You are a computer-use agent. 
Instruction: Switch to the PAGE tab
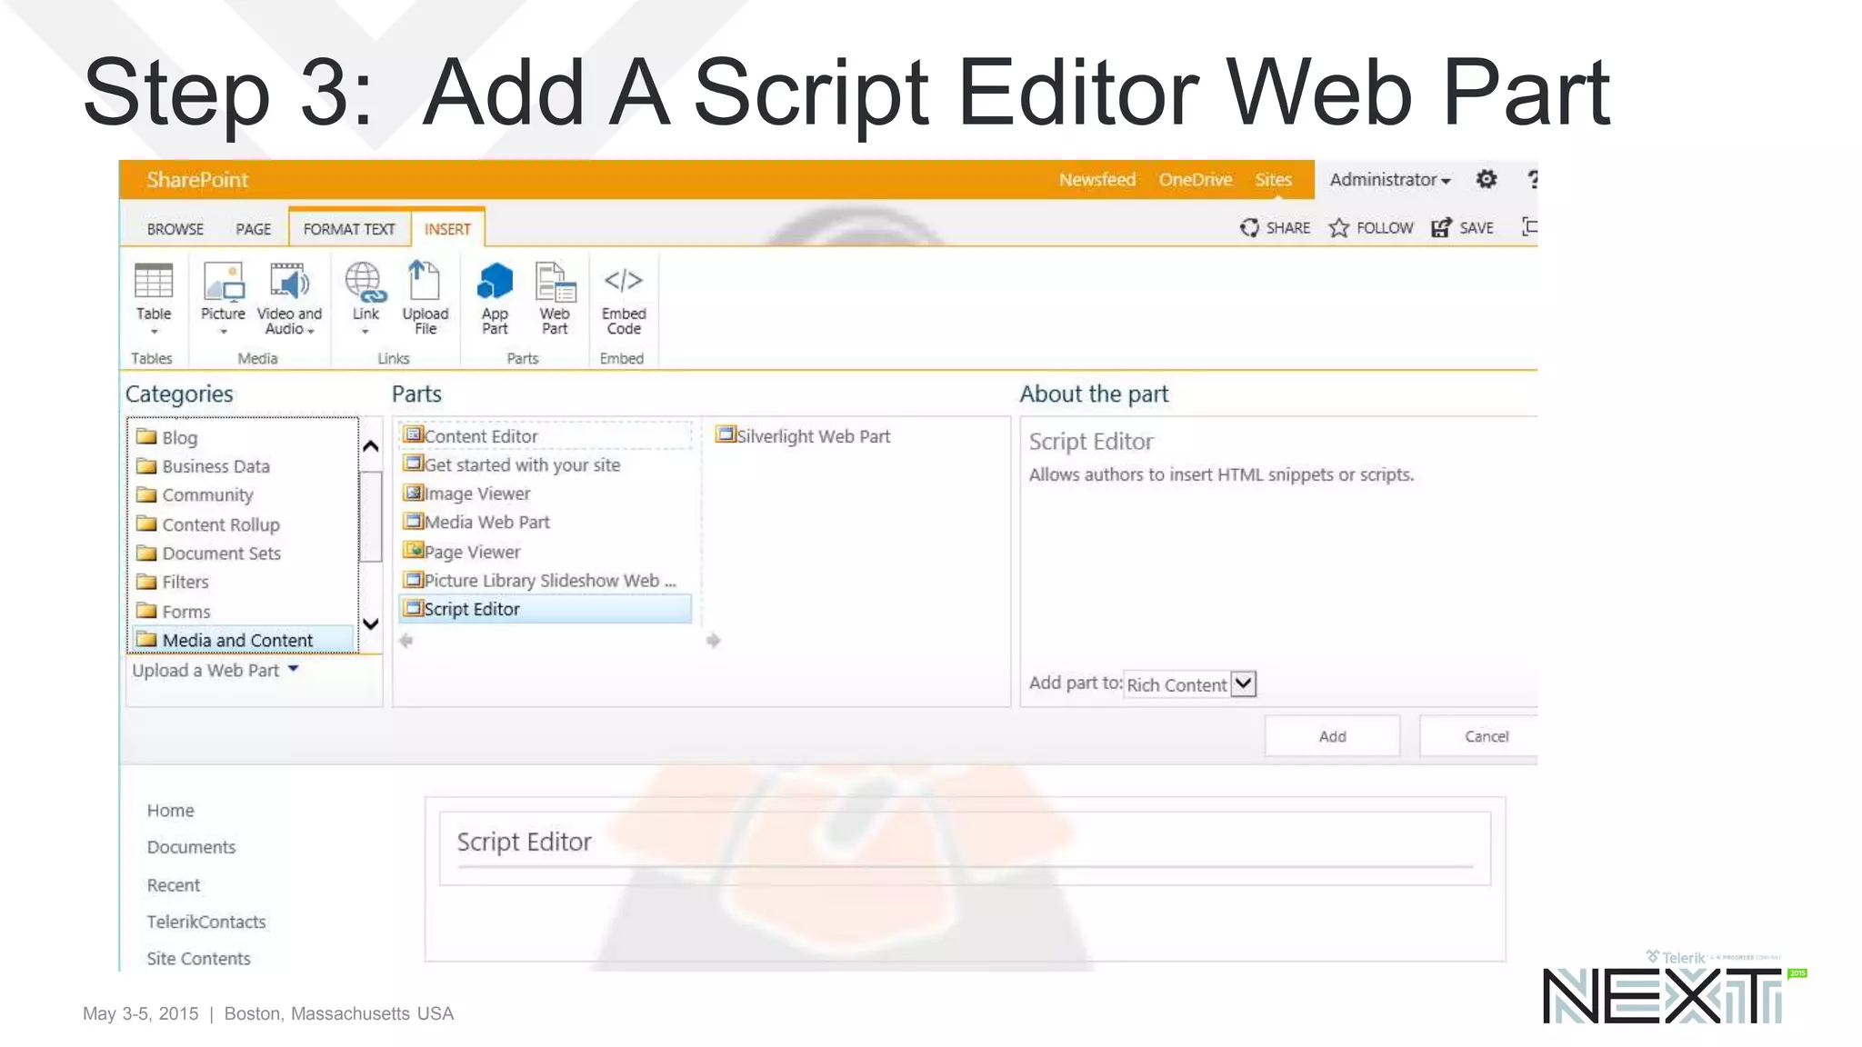tap(254, 229)
